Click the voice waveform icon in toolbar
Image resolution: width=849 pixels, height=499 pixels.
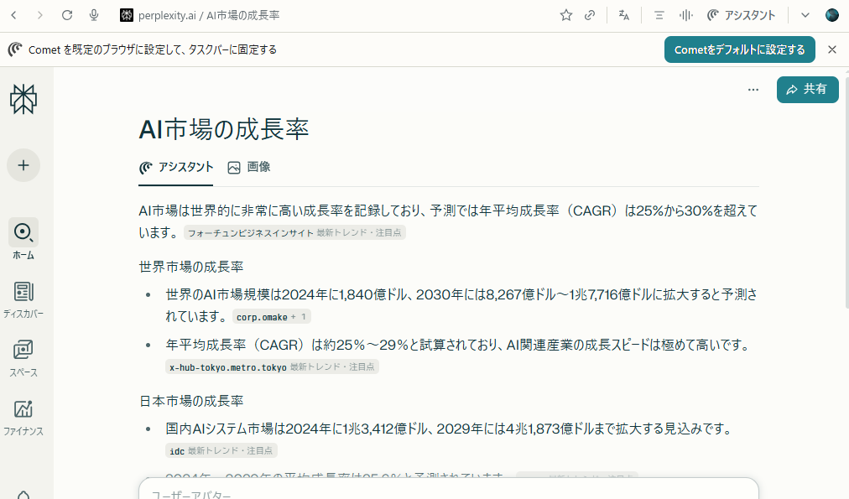click(685, 15)
